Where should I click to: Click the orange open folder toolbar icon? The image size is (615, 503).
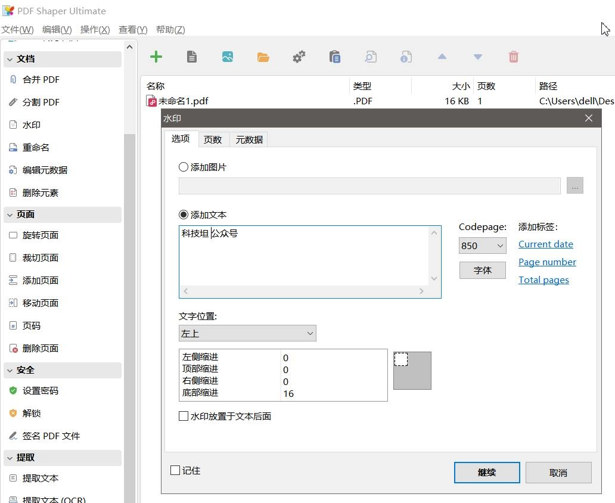(263, 57)
